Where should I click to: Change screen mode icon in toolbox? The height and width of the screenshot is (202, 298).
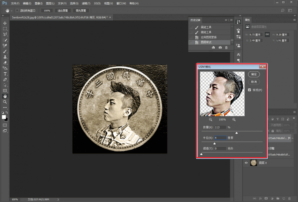click(5, 131)
